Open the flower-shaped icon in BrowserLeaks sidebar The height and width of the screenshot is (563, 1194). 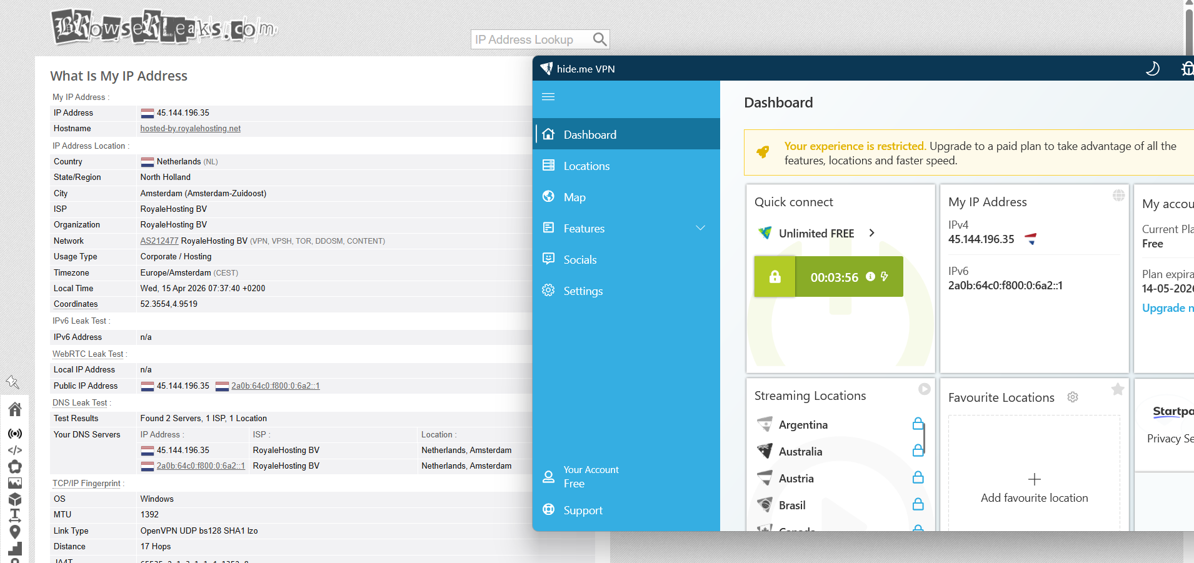point(15,466)
